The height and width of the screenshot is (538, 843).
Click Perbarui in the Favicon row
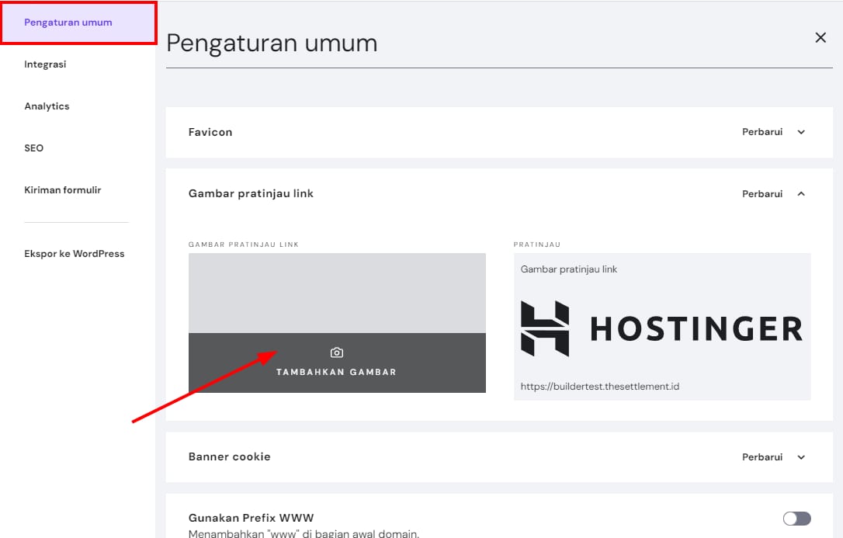tap(762, 132)
